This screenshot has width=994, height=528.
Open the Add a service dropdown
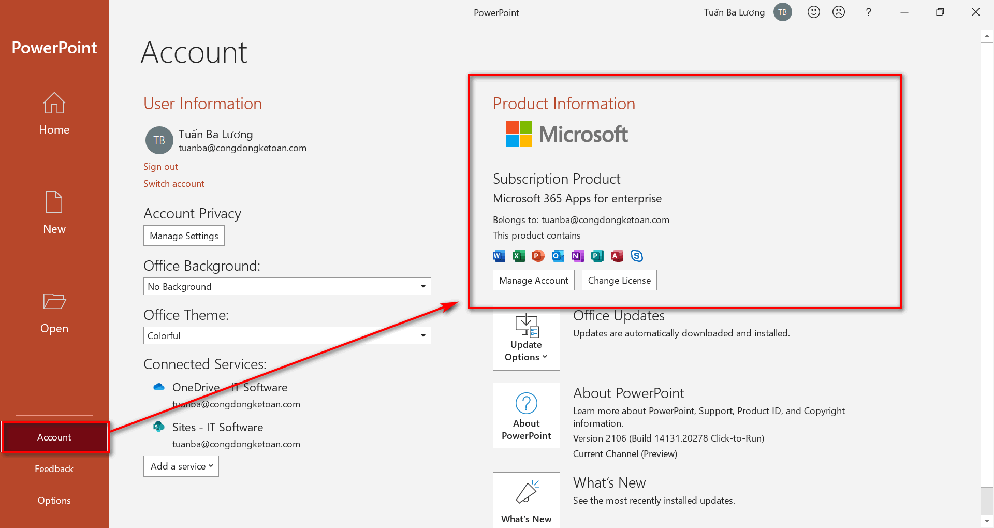click(181, 466)
